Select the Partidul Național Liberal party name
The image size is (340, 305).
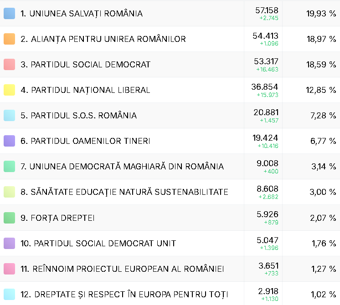point(85,90)
